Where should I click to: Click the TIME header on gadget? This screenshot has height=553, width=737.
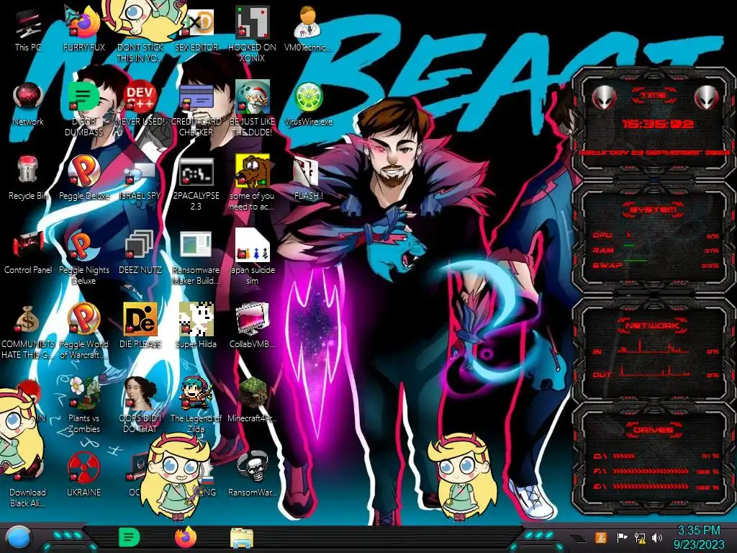tap(654, 96)
